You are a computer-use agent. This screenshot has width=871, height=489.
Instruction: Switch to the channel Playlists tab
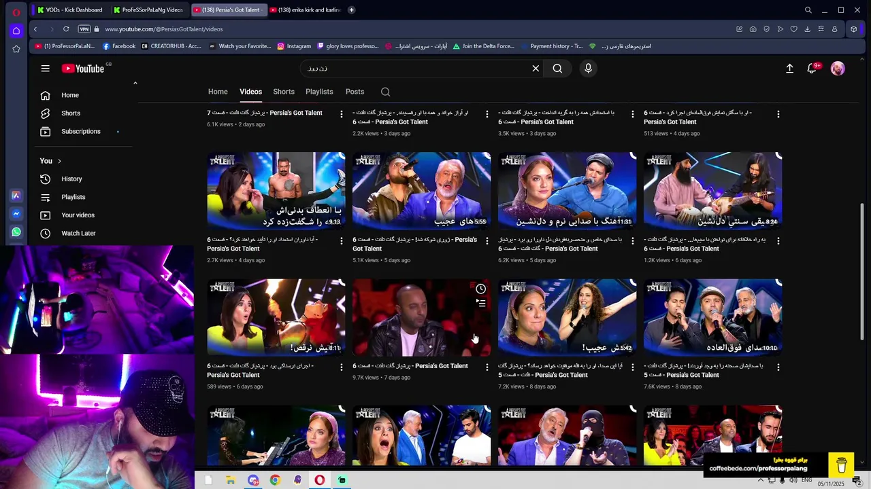tap(319, 92)
